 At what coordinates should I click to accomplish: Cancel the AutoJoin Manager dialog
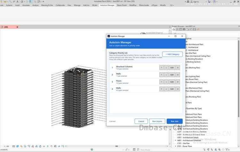[141, 121]
